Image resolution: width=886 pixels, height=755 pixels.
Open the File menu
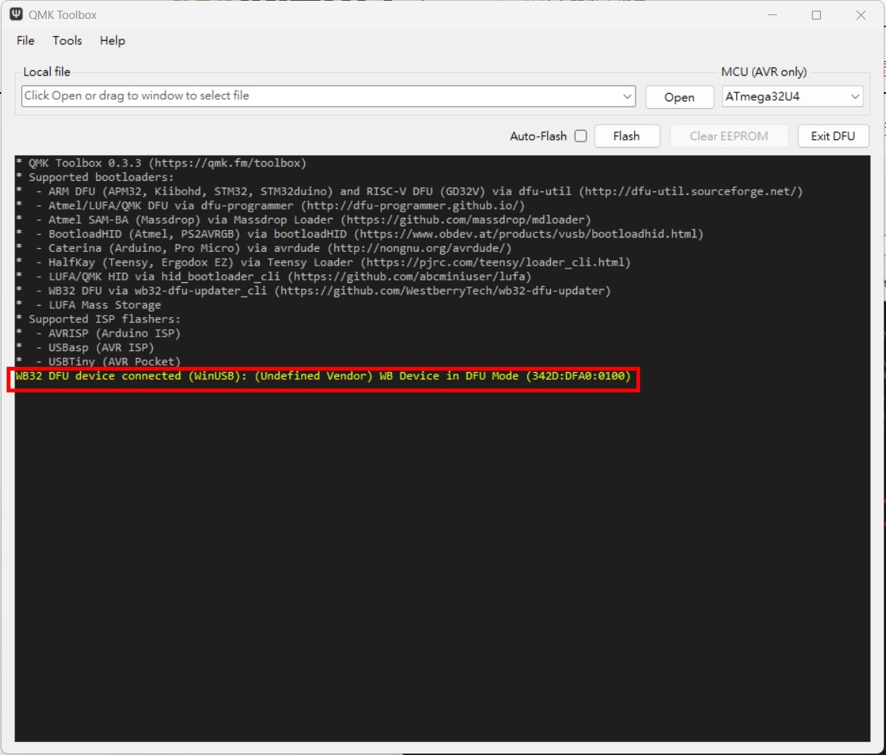click(x=26, y=41)
